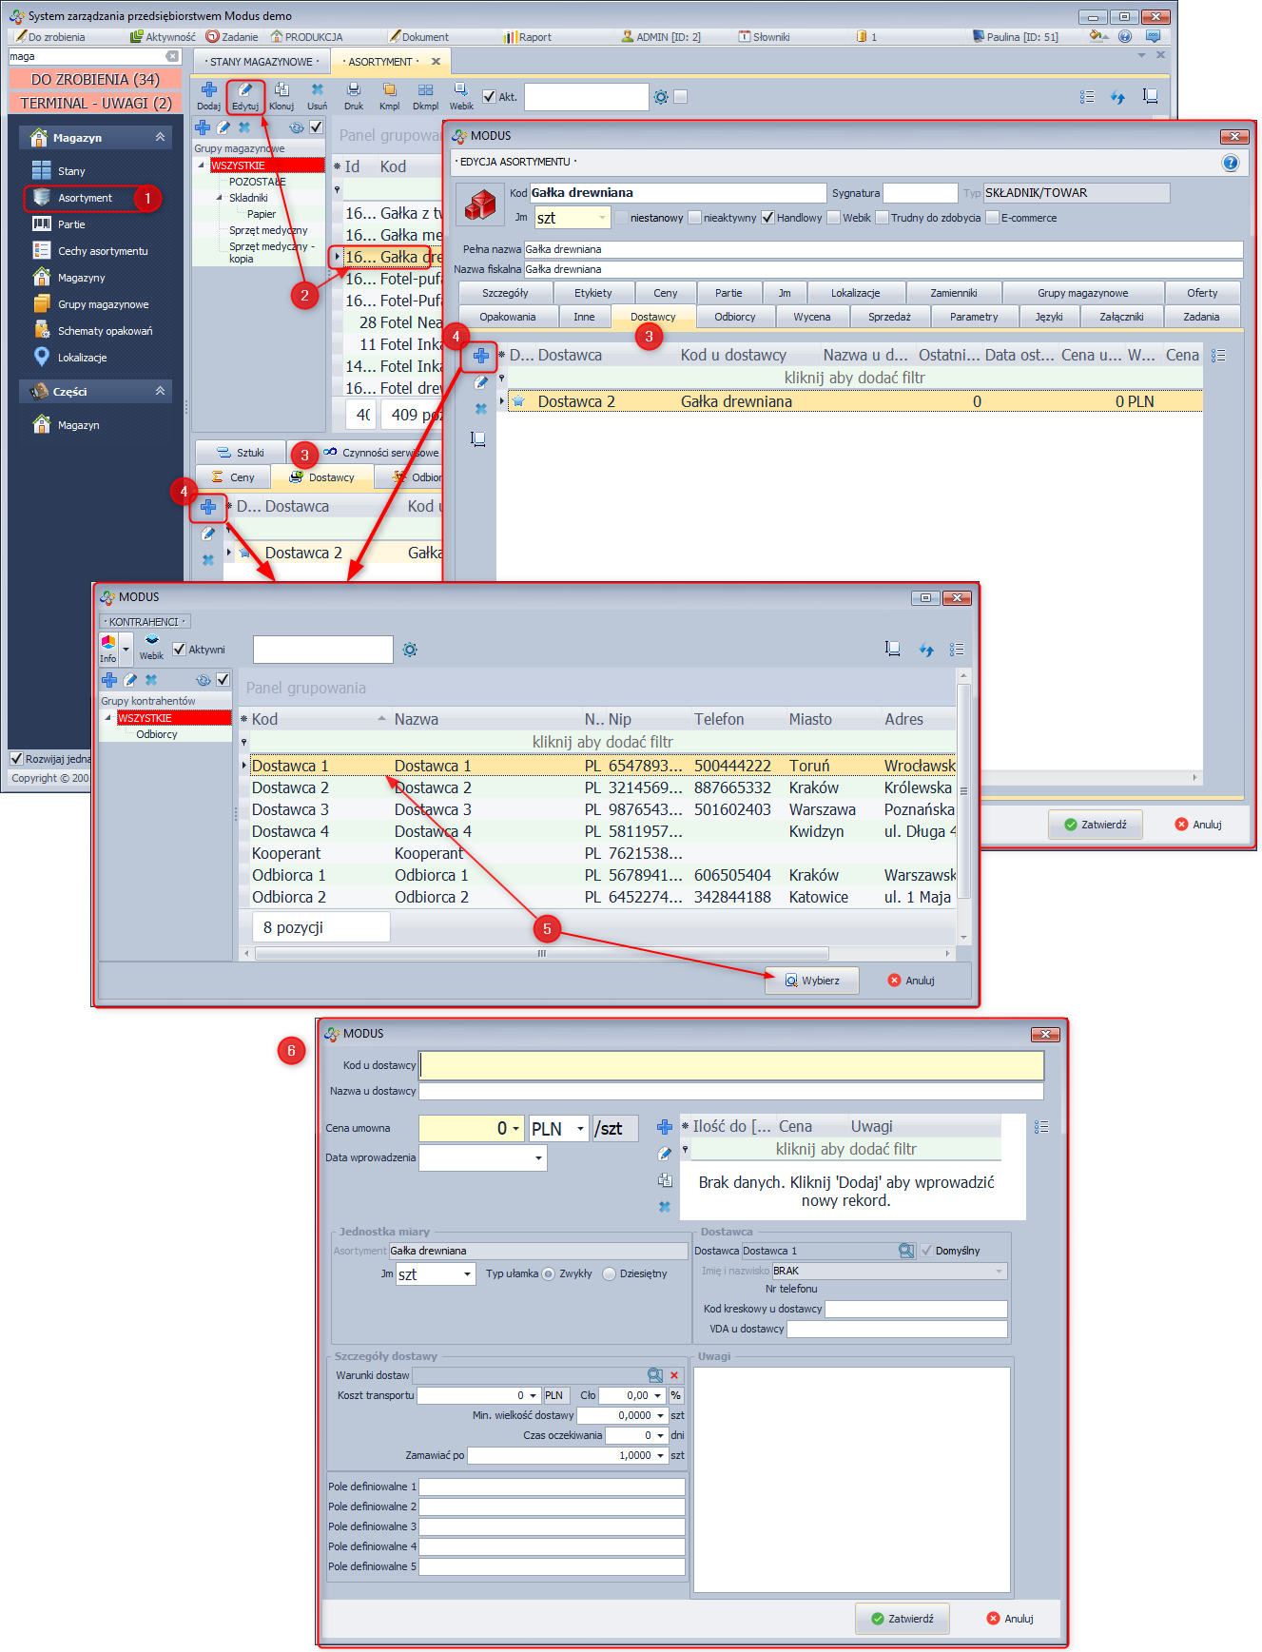This screenshot has height=1652, width=1262.
Task: Click the red cubes product image icon
Action: tap(480, 204)
